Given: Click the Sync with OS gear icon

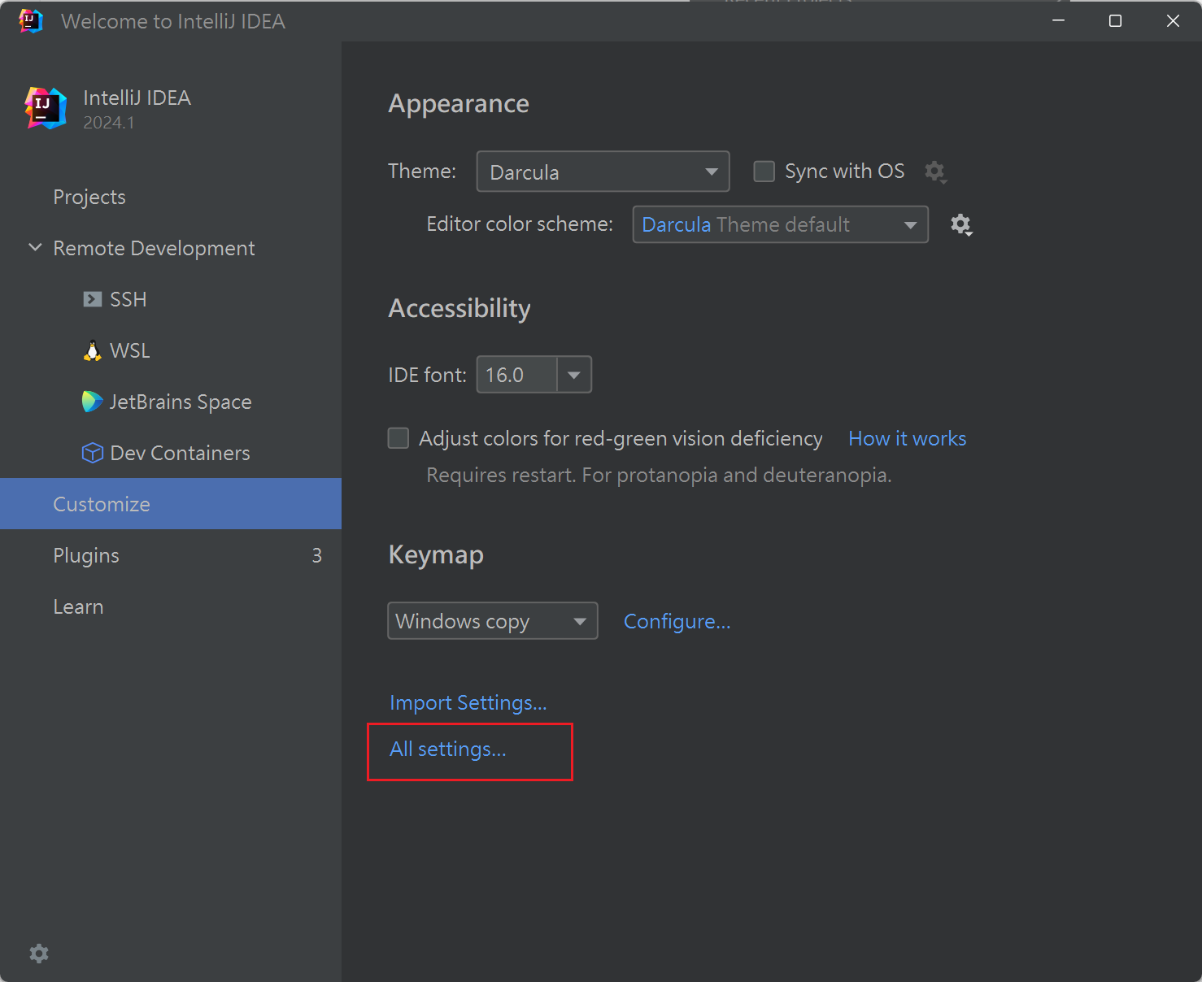Looking at the screenshot, I should [935, 172].
